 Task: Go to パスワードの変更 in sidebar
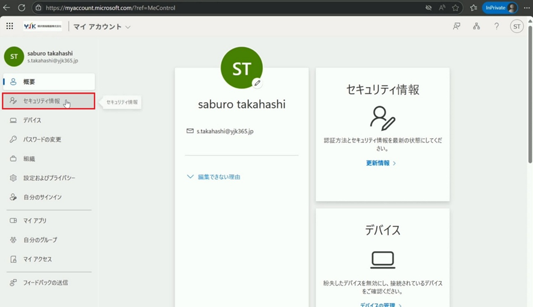click(42, 139)
